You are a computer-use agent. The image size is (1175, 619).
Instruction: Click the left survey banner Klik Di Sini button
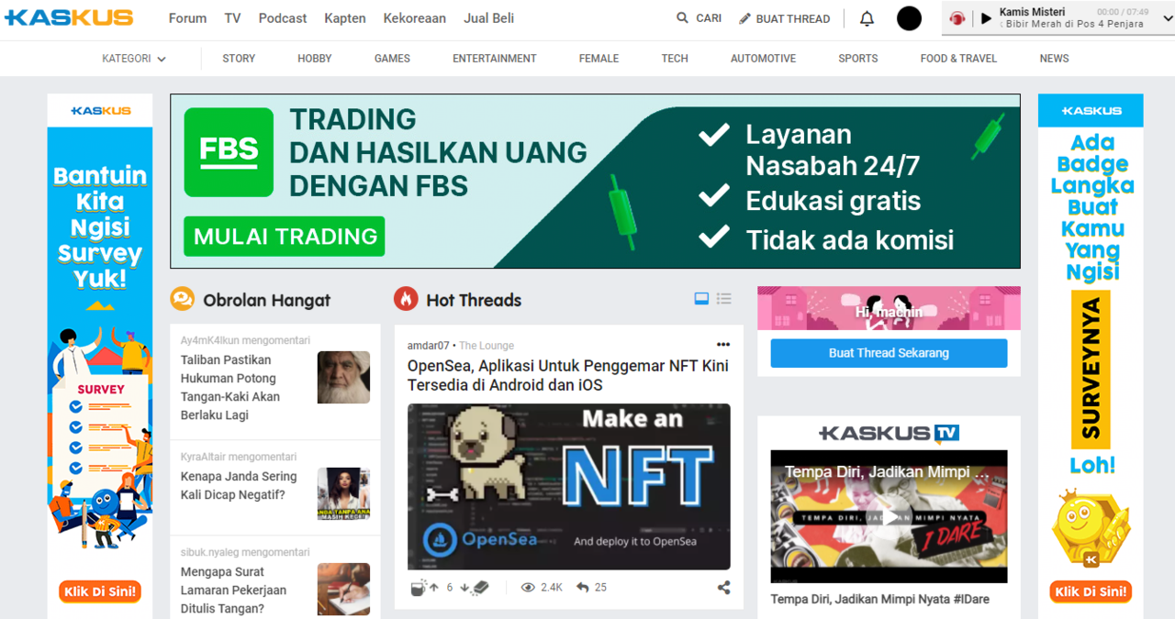click(x=100, y=591)
